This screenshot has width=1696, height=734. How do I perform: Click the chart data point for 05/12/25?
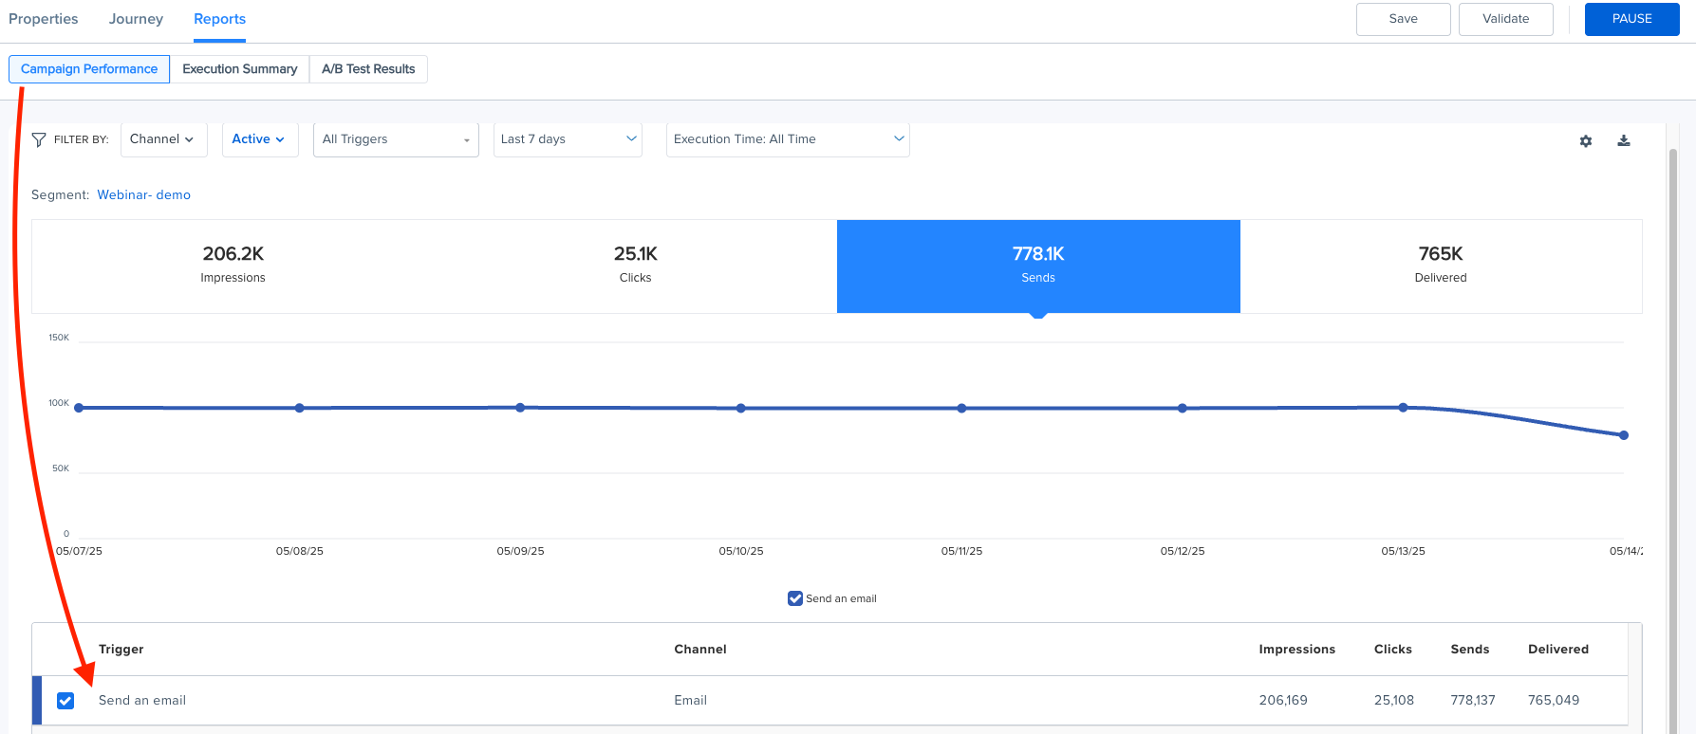[x=1183, y=409]
